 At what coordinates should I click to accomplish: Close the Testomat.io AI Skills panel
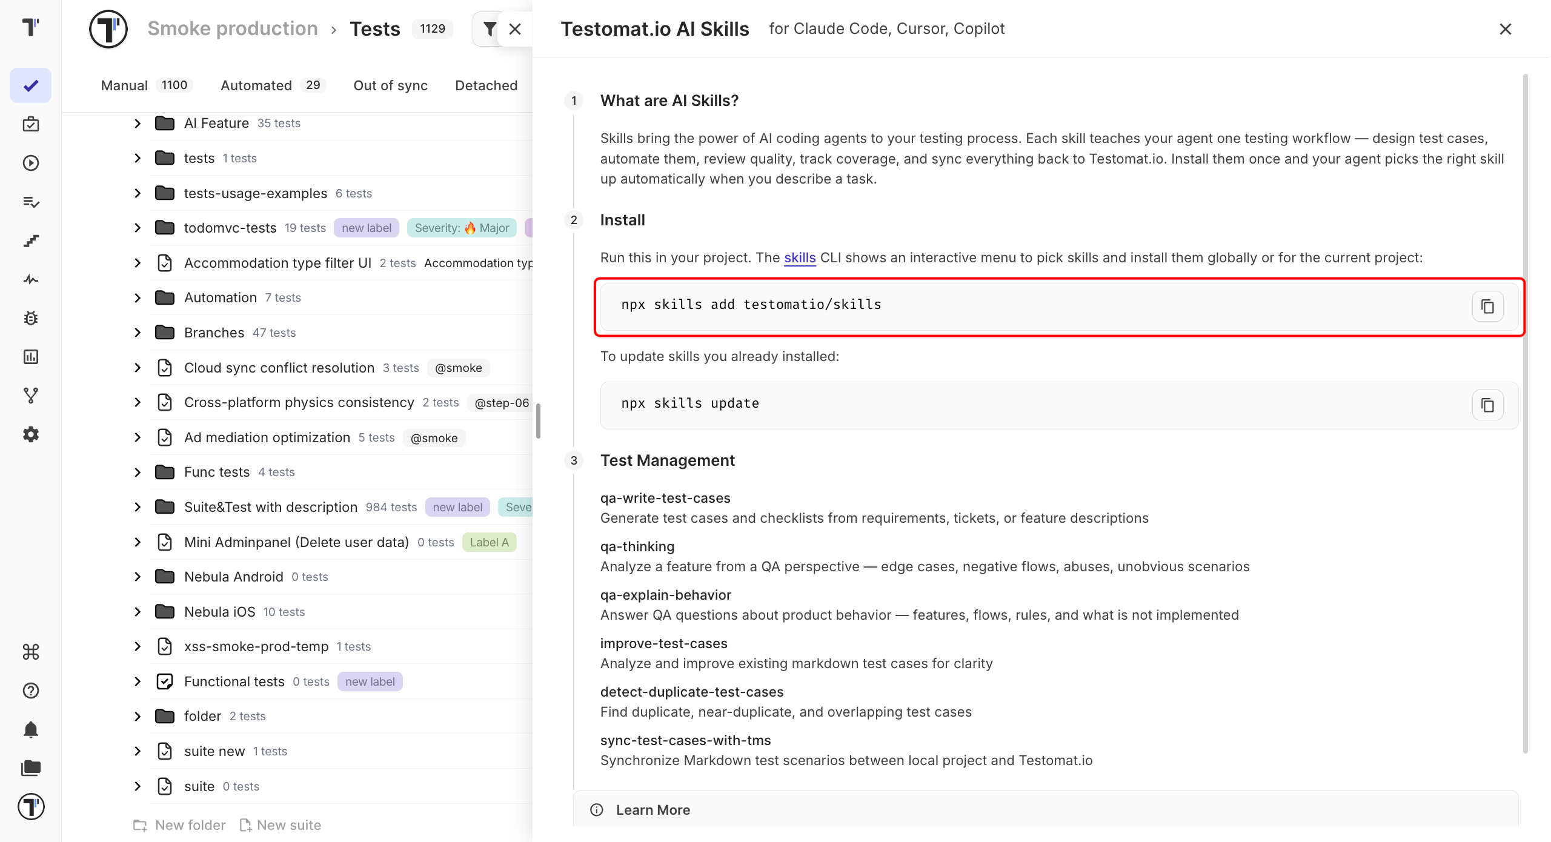[1505, 29]
